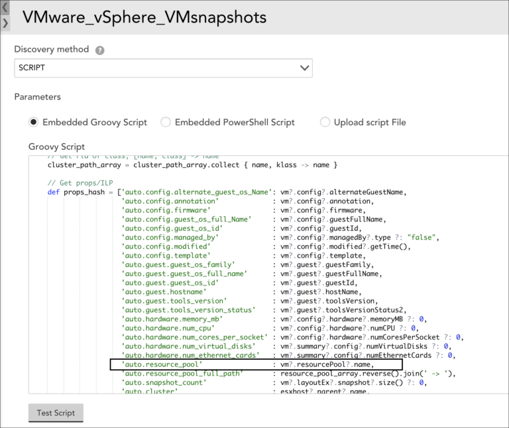Open the SCRIPT discovery method dropdown
The width and height of the screenshot is (509, 428).
coord(163,68)
